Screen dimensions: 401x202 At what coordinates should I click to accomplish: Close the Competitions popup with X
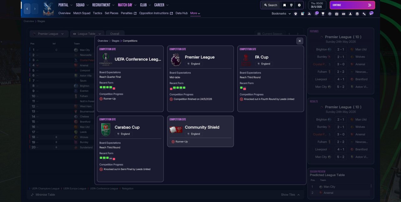300,41
